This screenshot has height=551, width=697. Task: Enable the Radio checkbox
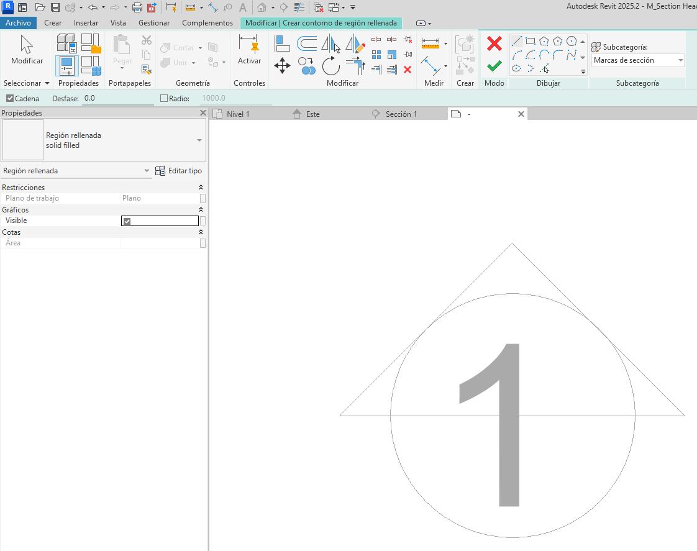click(x=164, y=98)
